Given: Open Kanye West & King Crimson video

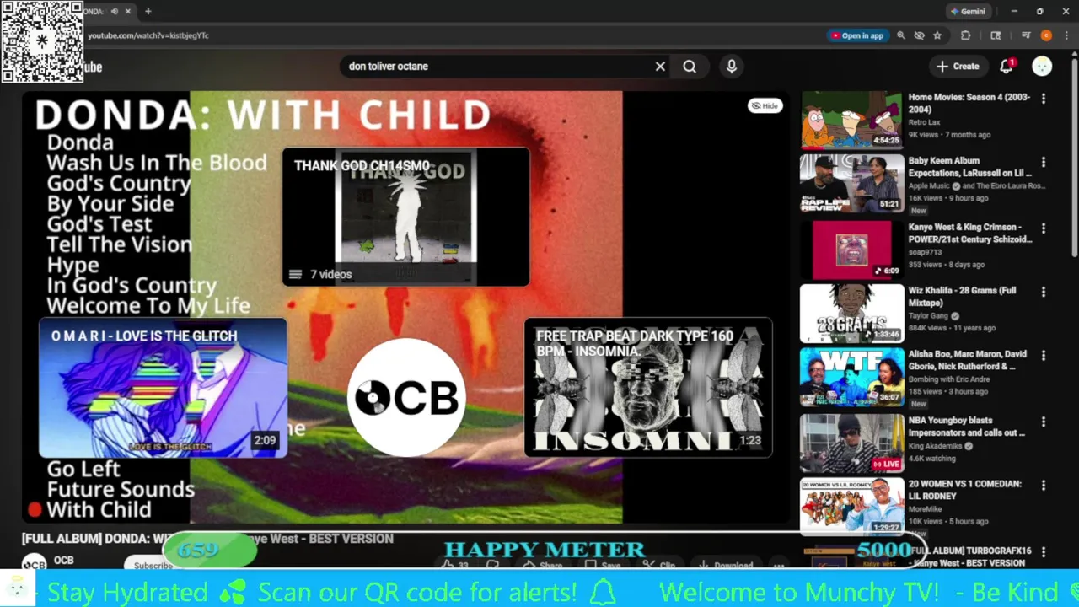Looking at the screenshot, I should (970, 233).
